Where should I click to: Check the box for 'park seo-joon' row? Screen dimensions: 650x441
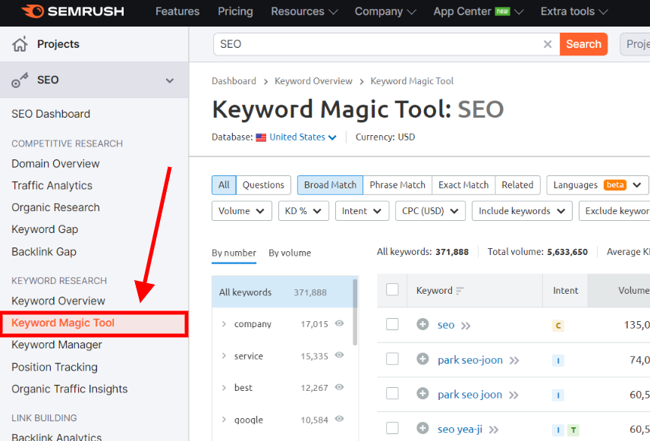tap(392, 359)
